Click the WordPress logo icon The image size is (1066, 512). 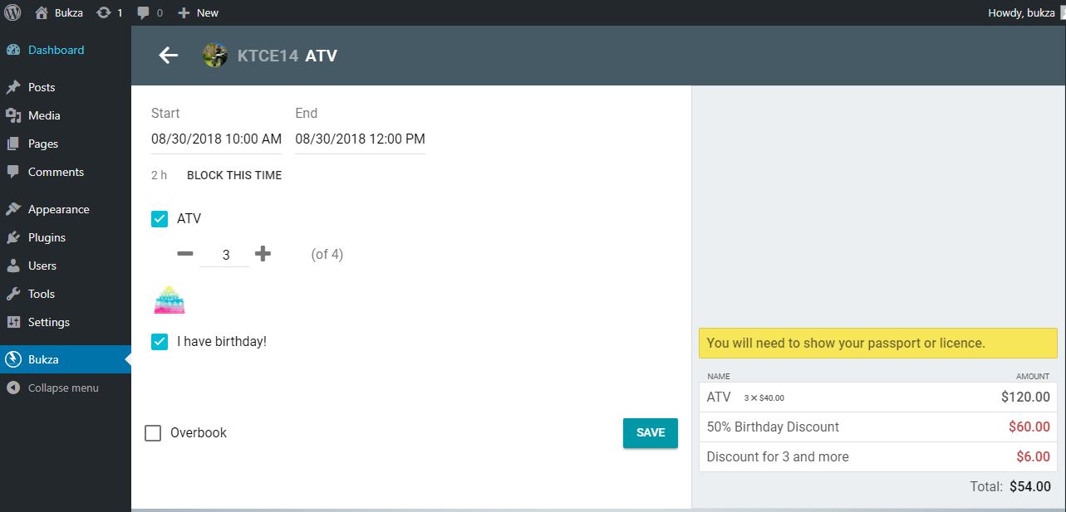(12, 12)
